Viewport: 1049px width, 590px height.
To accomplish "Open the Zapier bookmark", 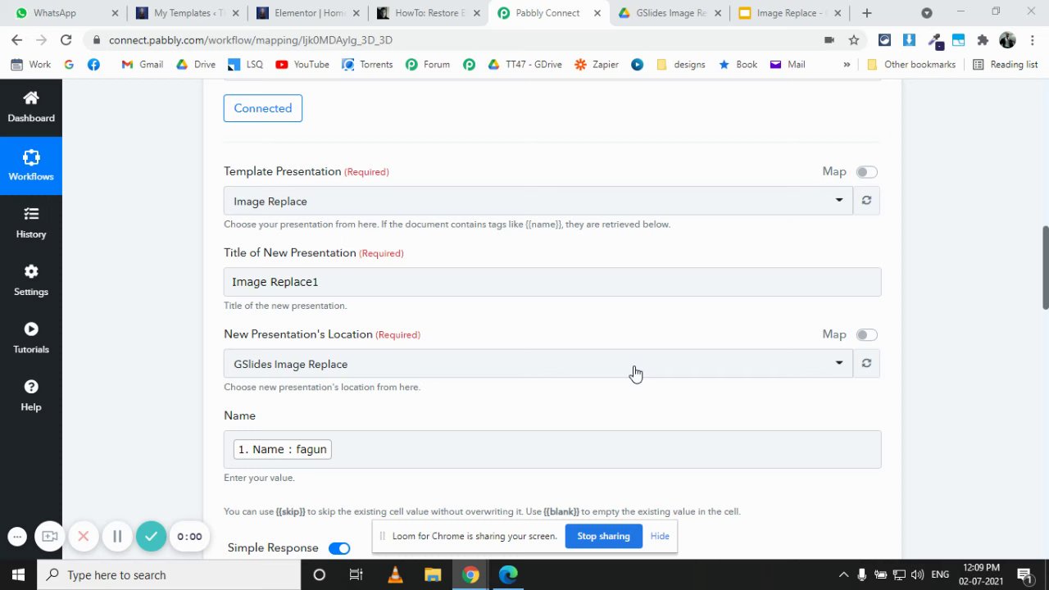I will click(x=597, y=65).
